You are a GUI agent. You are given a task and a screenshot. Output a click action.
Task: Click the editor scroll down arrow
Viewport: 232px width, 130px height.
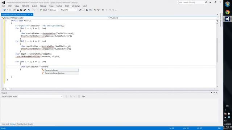tap(217, 86)
